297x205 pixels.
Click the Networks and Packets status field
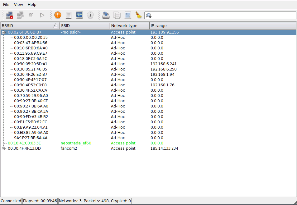[x=95, y=201]
